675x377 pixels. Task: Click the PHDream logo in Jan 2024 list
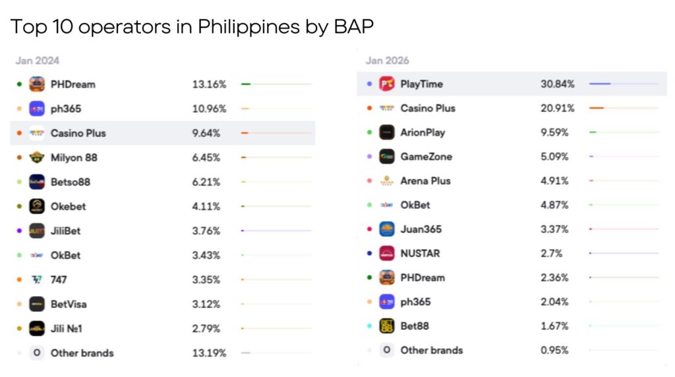pyautogui.click(x=37, y=84)
